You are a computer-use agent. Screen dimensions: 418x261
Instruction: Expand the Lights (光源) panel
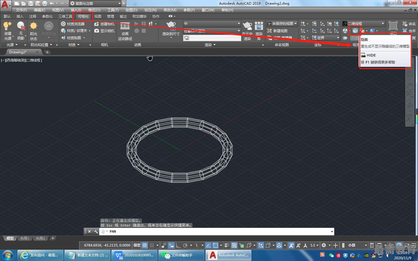pos(12,45)
